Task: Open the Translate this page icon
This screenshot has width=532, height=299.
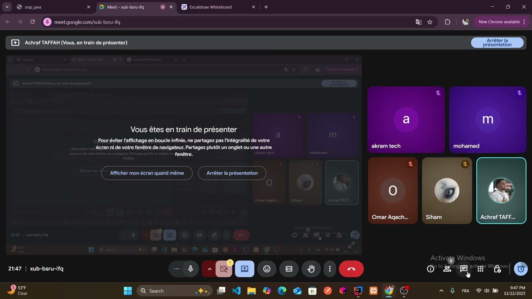Action: coord(419,22)
